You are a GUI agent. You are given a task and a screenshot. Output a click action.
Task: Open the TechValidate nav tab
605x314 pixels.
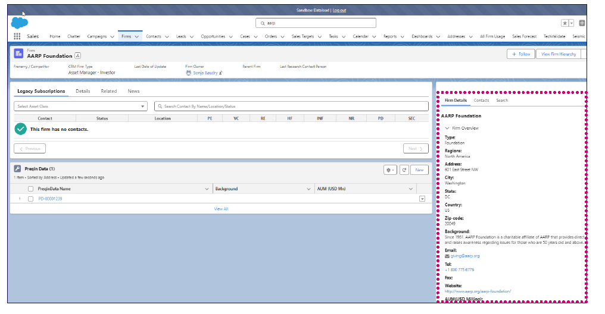coord(554,36)
